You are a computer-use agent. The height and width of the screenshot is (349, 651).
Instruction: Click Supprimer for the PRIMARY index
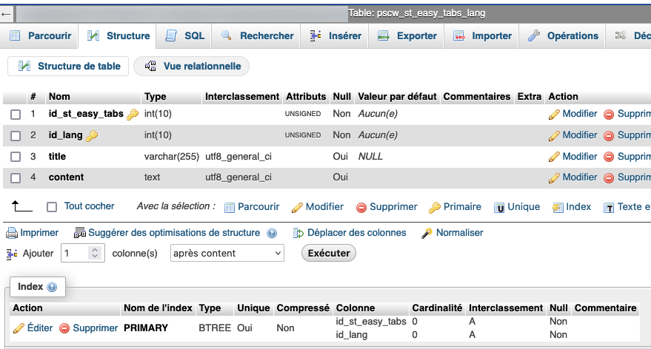[95, 328]
